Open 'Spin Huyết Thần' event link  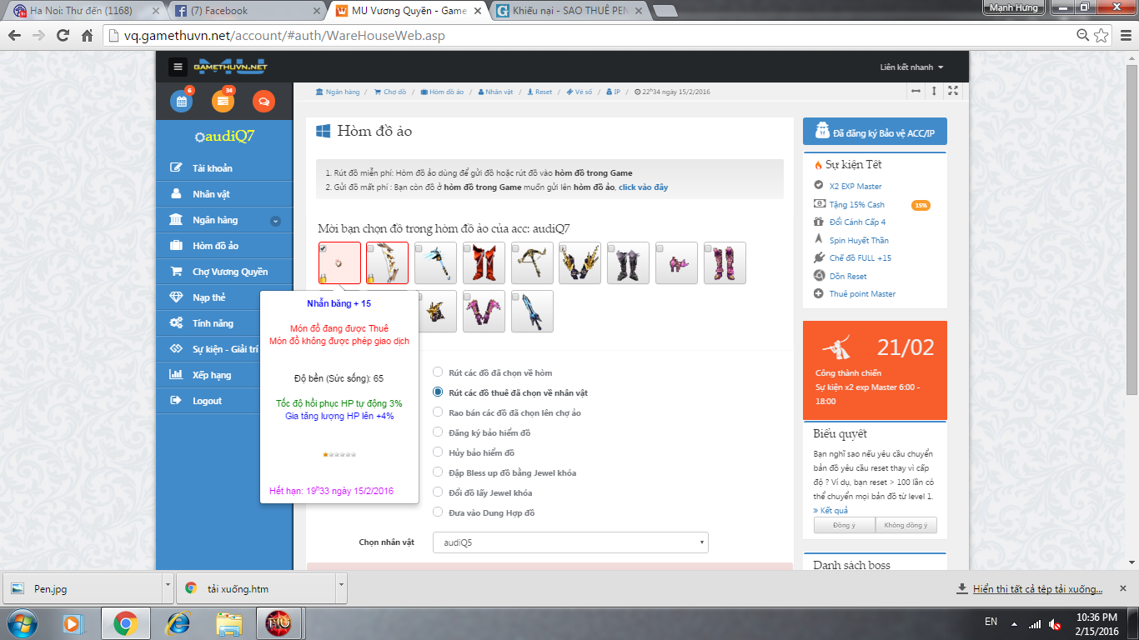(860, 240)
